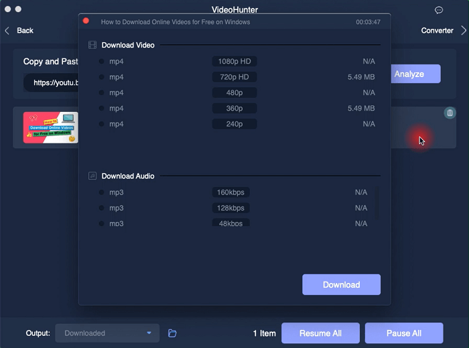Screen dimensions: 469x348
Task: Click the 720p HD quality label
Action: click(234, 77)
